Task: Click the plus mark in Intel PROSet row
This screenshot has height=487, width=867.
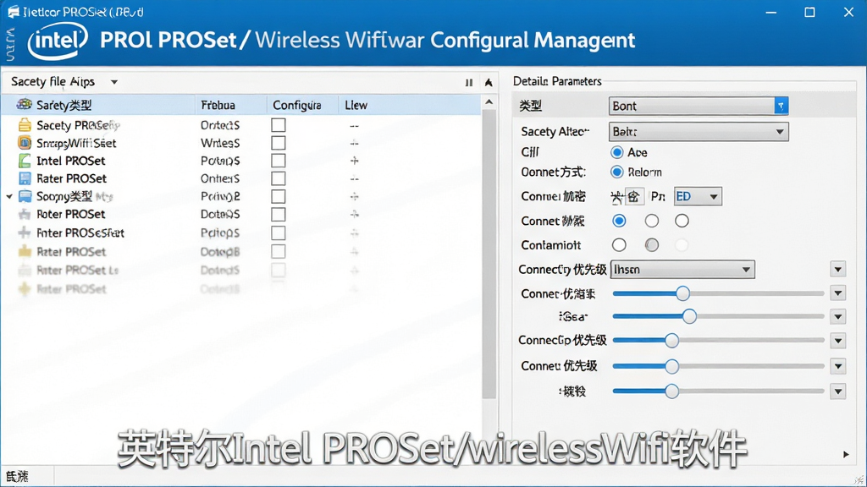Action: [x=355, y=161]
